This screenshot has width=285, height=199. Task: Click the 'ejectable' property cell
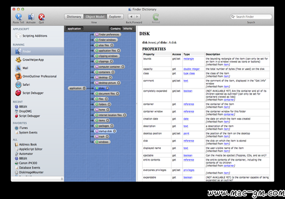157,155
